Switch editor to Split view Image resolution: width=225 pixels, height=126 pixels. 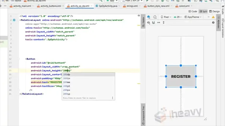(x=203, y=11)
